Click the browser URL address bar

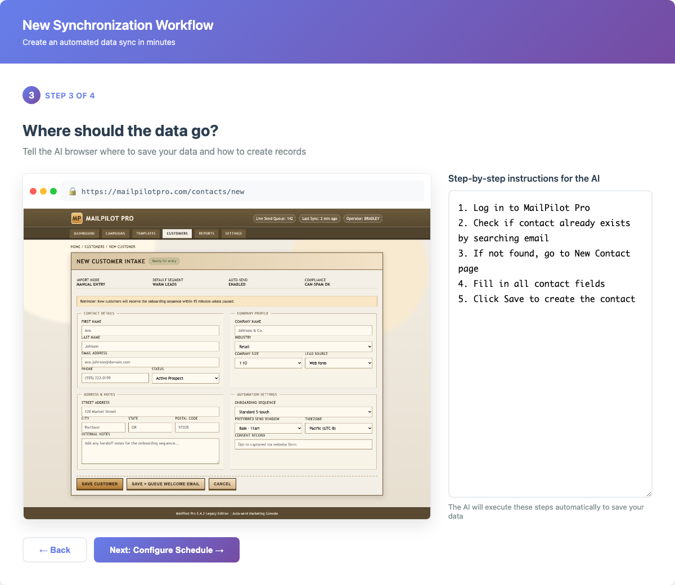247,192
